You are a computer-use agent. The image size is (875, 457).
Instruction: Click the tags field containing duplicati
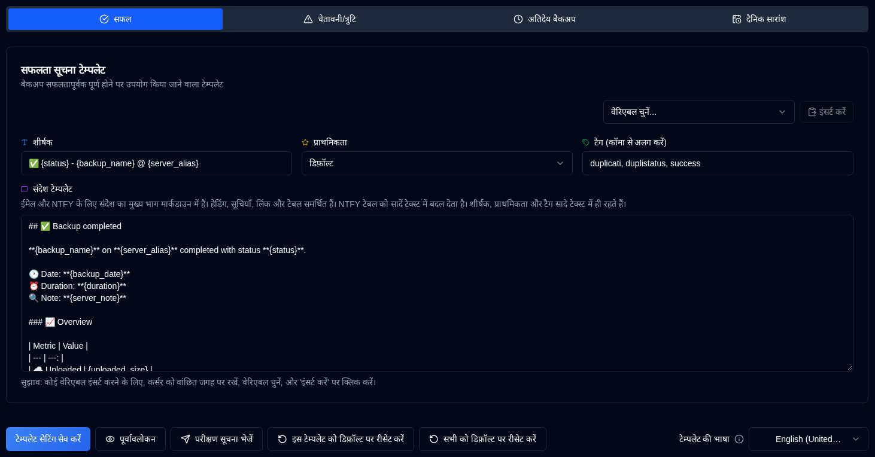click(718, 163)
